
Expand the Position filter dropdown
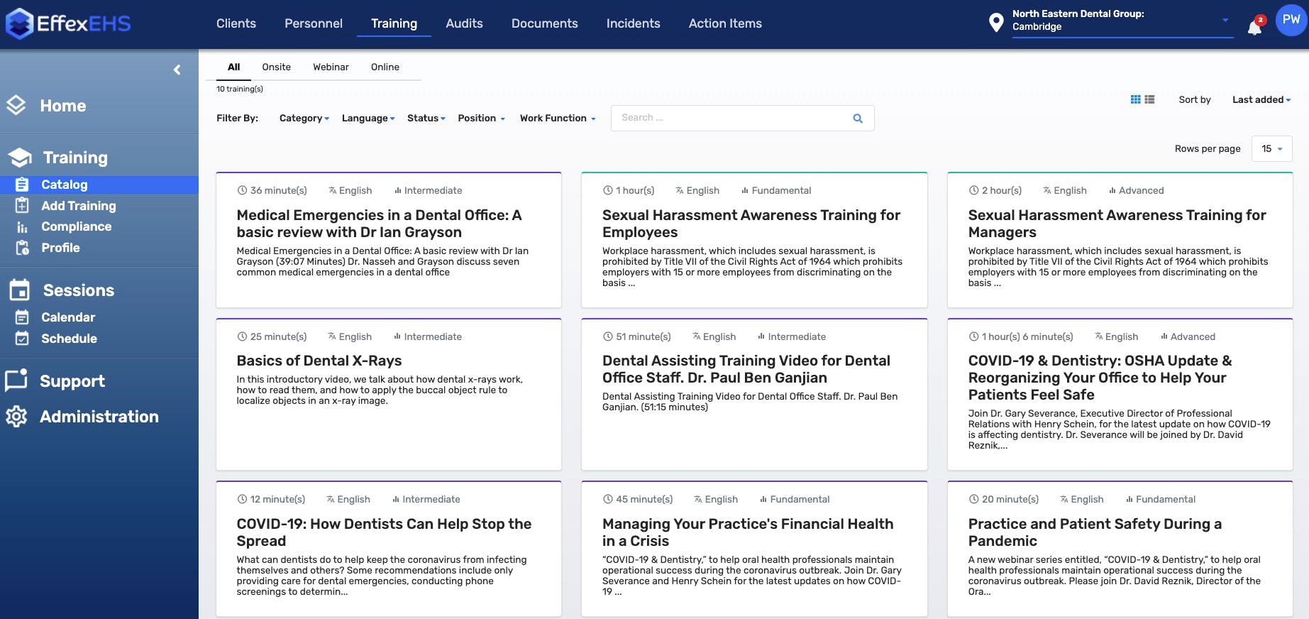[x=481, y=119]
